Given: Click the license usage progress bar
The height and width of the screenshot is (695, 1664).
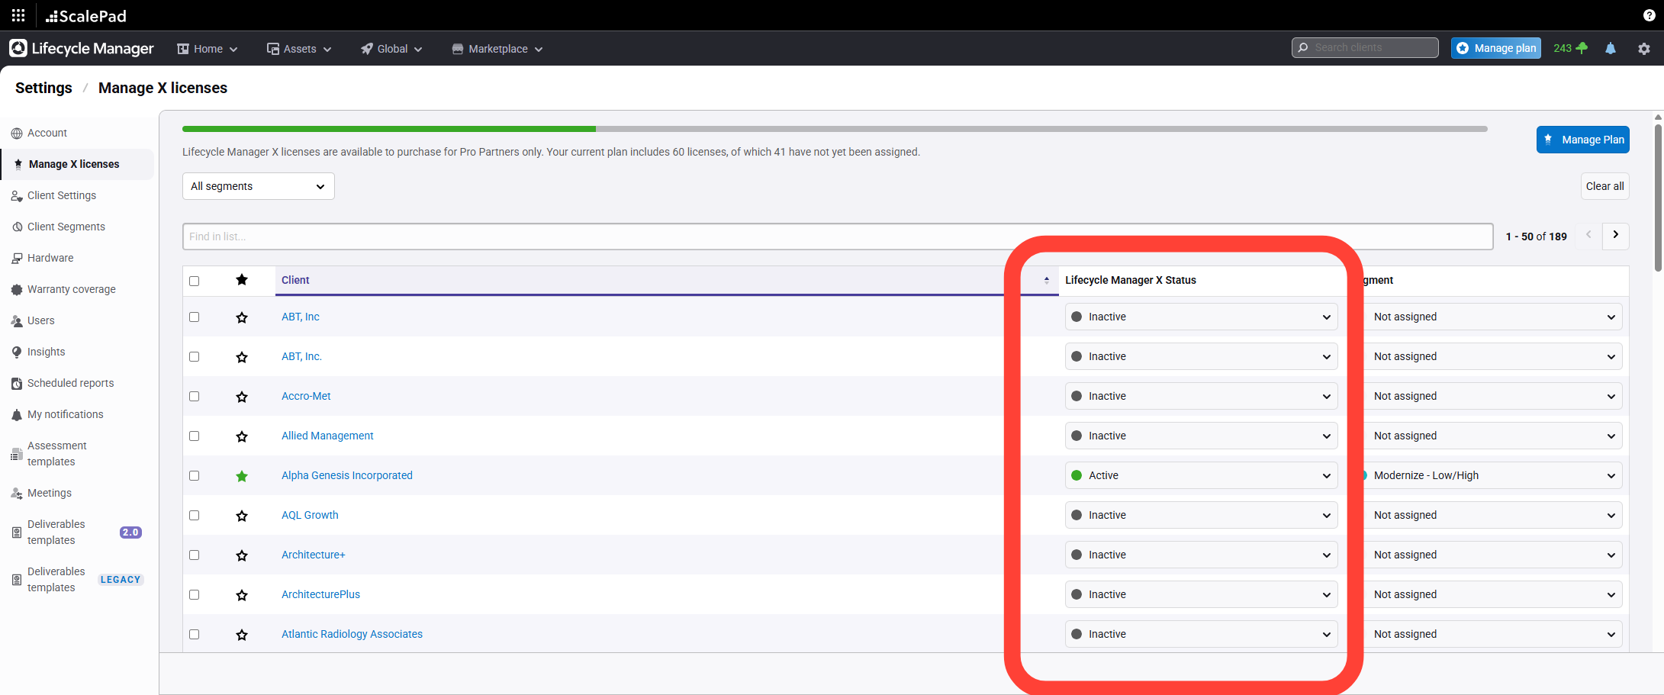Looking at the screenshot, I should click(834, 129).
